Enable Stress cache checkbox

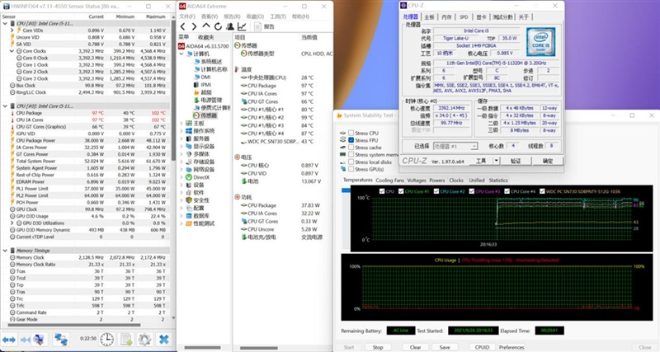click(x=351, y=148)
